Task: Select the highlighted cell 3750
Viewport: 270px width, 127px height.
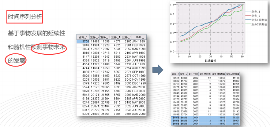Action: (x=83, y=41)
